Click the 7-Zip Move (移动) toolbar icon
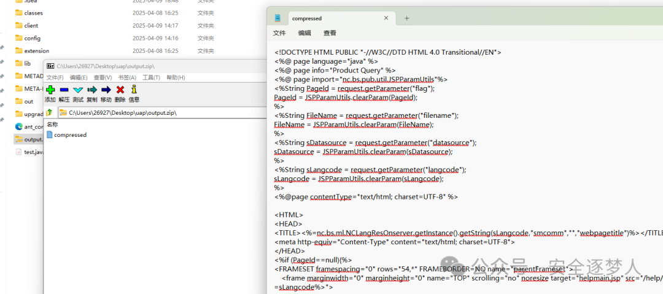This screenshot has width=663, height=294. (x=106, y=90)
